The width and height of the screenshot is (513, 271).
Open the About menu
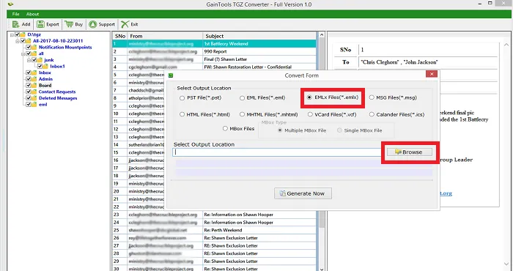32,14
